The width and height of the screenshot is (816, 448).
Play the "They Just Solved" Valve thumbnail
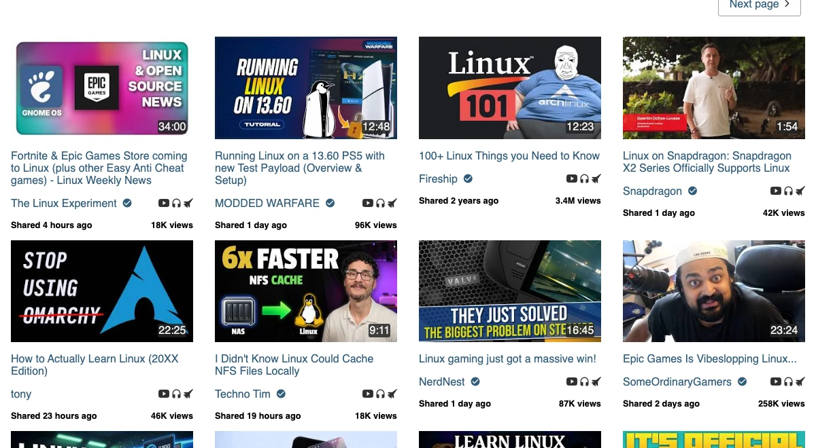click(510, 291)
